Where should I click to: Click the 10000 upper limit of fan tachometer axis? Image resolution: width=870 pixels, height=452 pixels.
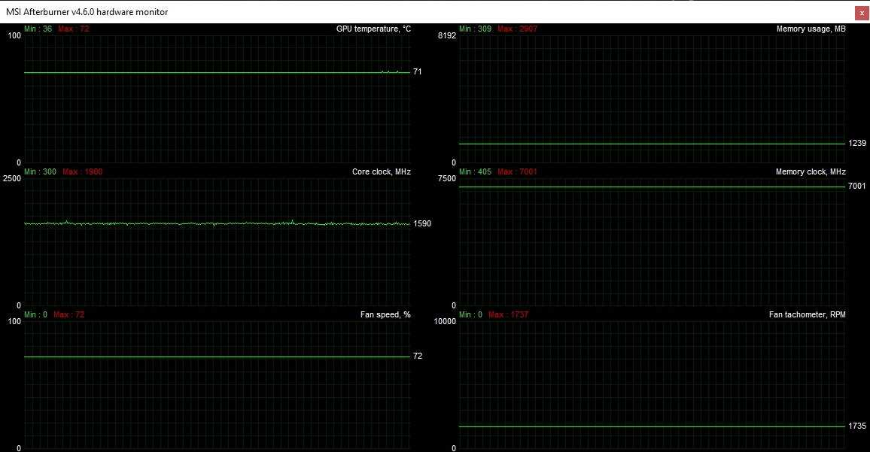pyautogui.click(x=445, y=322)
